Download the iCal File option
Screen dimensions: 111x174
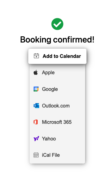pyautogui.click(x=57, y=155)
